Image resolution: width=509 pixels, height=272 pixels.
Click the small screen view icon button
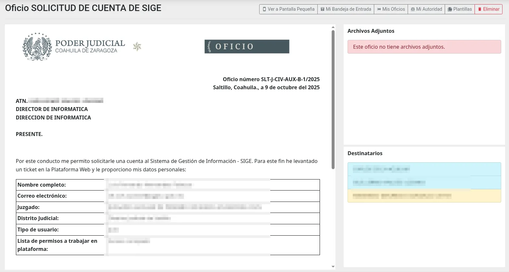[x=288, y=9]
